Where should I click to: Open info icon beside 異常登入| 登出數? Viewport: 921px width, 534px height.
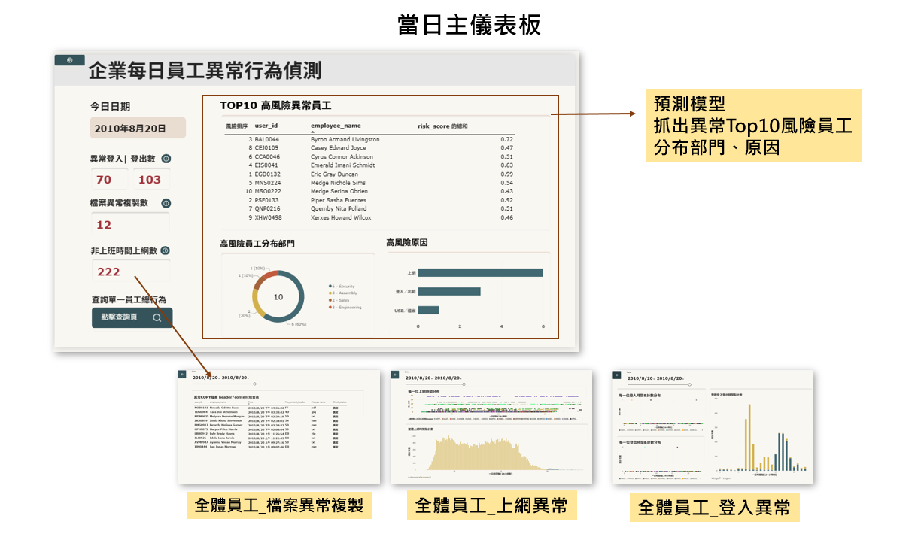coord(166,159)
